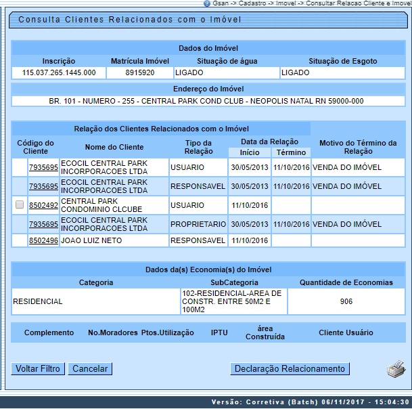Open client 7935695 link in first RESPONSAVEL row
Viewport: 412px width, 409px height.
click(x=43, y=186)
